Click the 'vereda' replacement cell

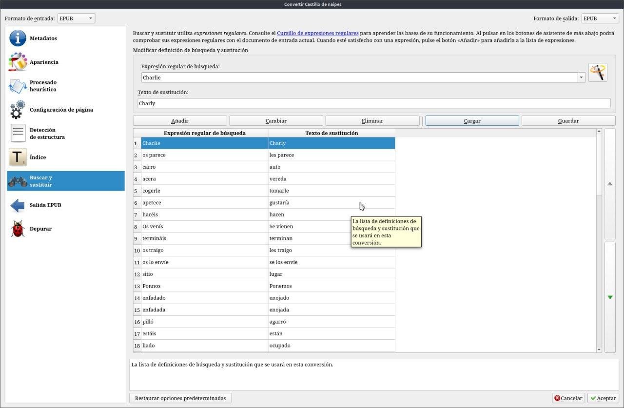[331, 179]
